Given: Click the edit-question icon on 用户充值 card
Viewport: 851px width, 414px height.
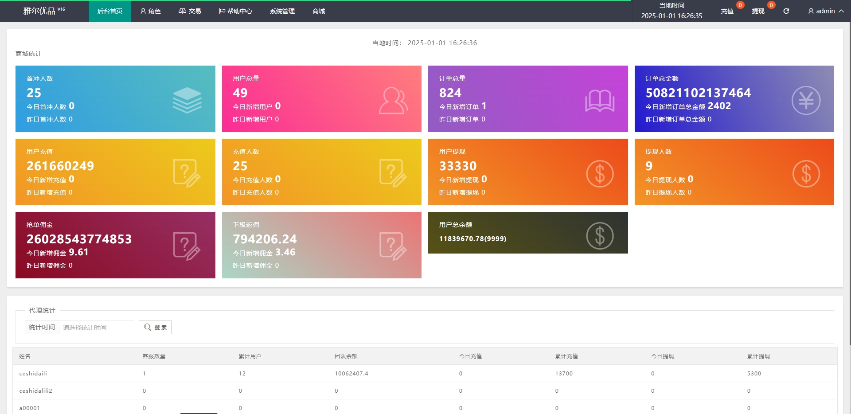Looking at the screenshot, I should click(x=187, y=173).
